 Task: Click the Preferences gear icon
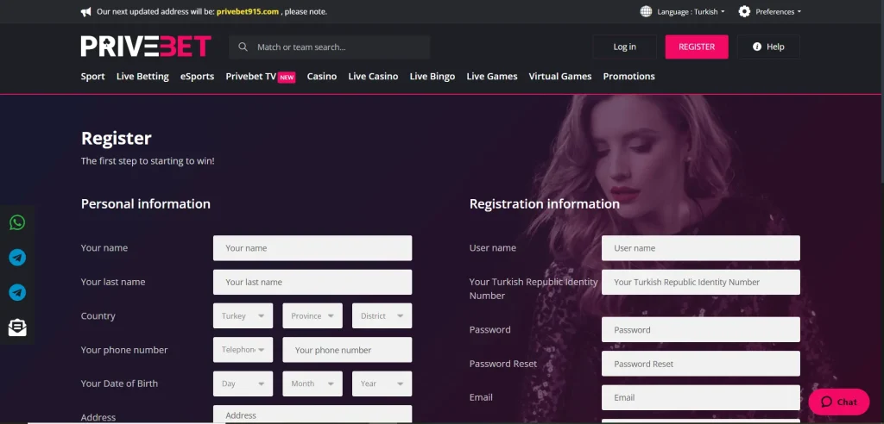coord(744,11)
